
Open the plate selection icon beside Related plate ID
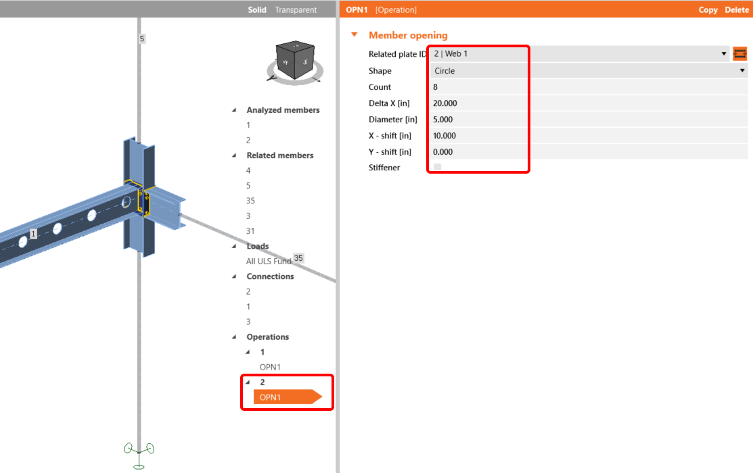[740, 53]
